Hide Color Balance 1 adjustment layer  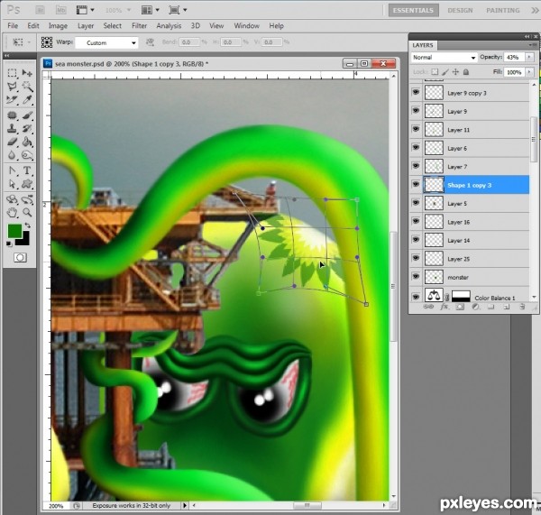pyautogui.click(x=416, y=296)
